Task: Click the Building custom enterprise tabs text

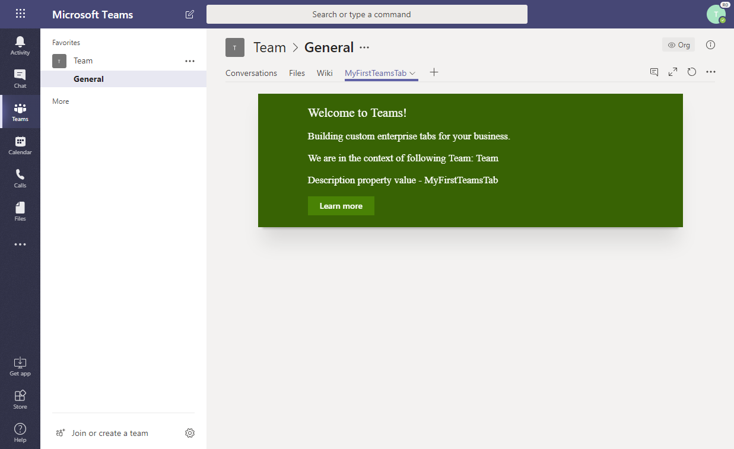Action: click(x=409, y=136)
